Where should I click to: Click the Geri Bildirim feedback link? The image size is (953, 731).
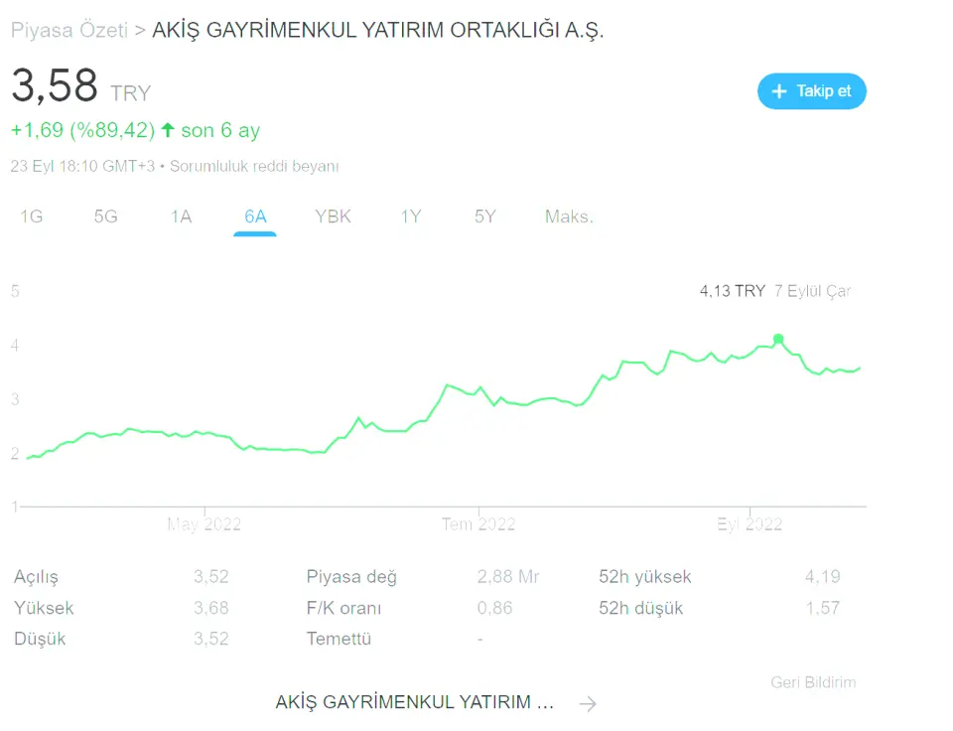[x=813, y=682]
